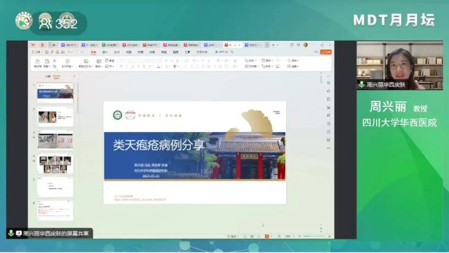Switch to the Insert ribbon tab
This screenshot has height=253, width=449.
[x=105, y=52]
